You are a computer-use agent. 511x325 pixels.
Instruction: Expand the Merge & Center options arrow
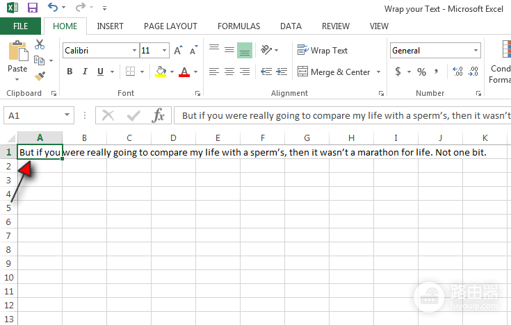[x=378, y=72]
